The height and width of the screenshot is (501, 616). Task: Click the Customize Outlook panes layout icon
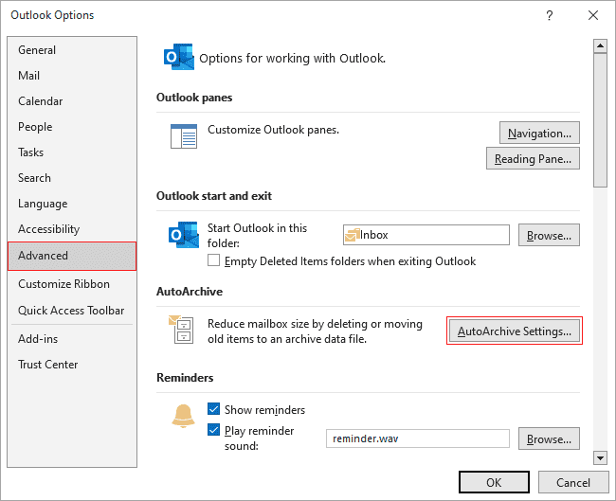184,136
